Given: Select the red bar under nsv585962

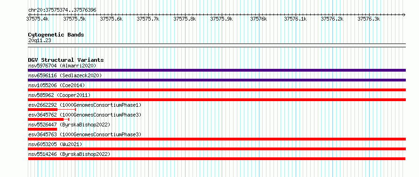Looking at the screenshot, I should 217,100.
